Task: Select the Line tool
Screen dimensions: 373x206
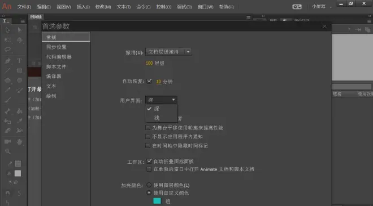Action: click(7, 70)
